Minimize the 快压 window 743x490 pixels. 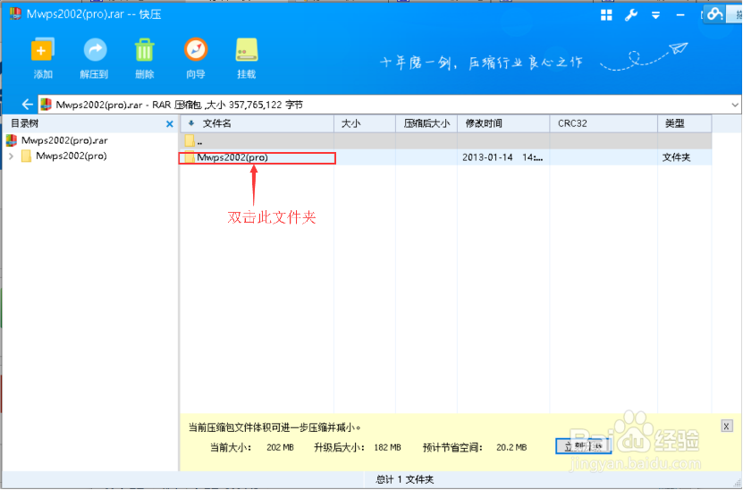click(x=680, y=15)
